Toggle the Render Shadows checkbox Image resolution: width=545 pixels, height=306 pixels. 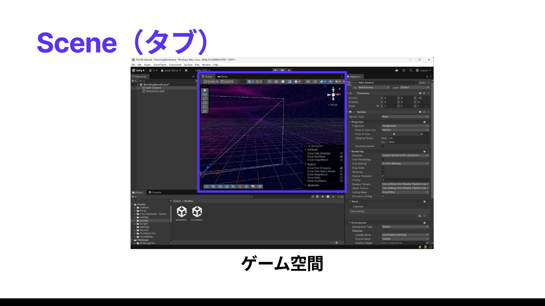click(x=383, y=176)
